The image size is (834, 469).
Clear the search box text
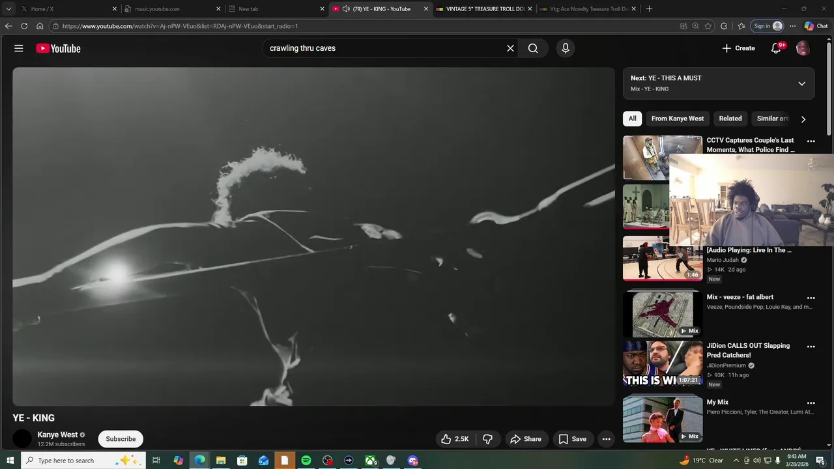pyautogui.click(x=510, y=48)
